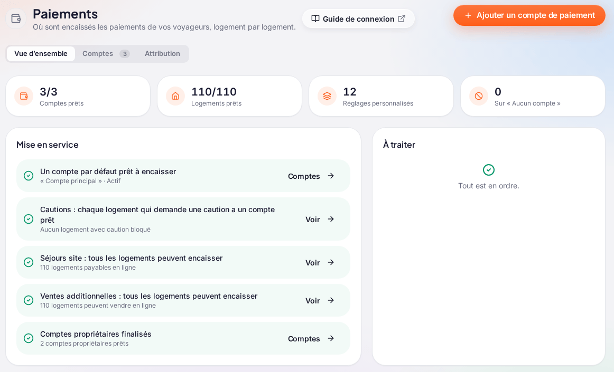Image resolution: width=614 pixels, height=372 pixels.
Task: Click the 3/3 Comptes prêts value
Action: click(x=49, y=91)
